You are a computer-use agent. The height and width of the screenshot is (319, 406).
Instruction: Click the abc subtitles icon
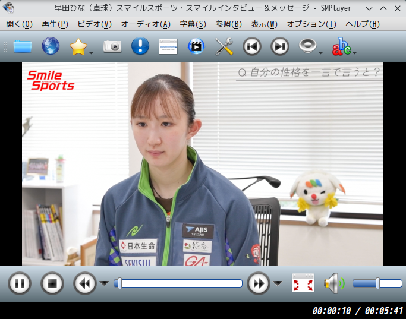tap(342, 46)
